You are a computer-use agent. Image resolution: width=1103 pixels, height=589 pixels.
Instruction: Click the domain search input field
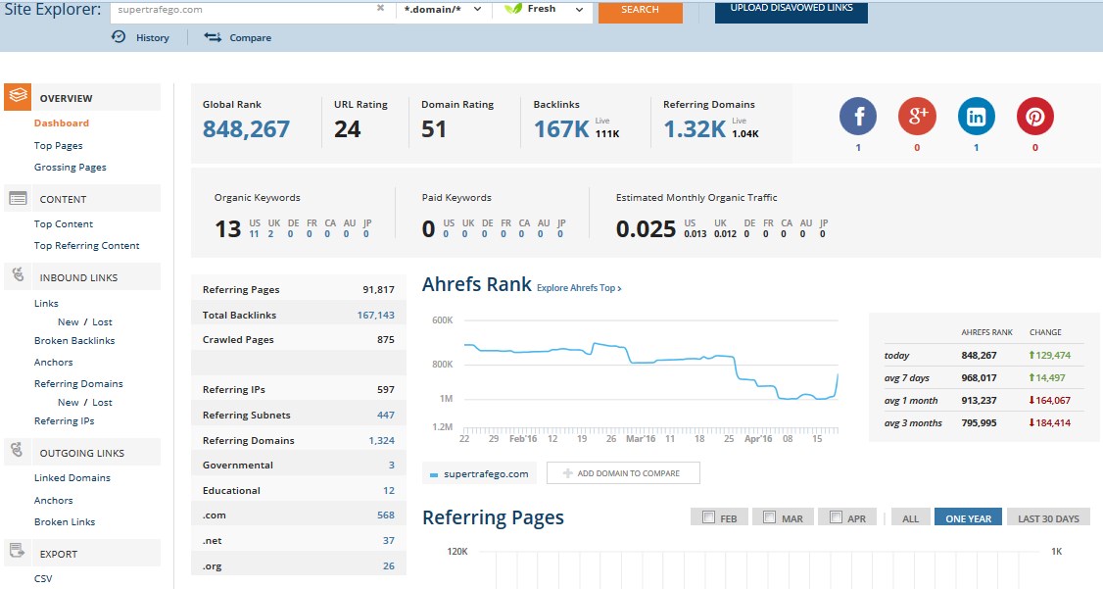coord(240,9)
